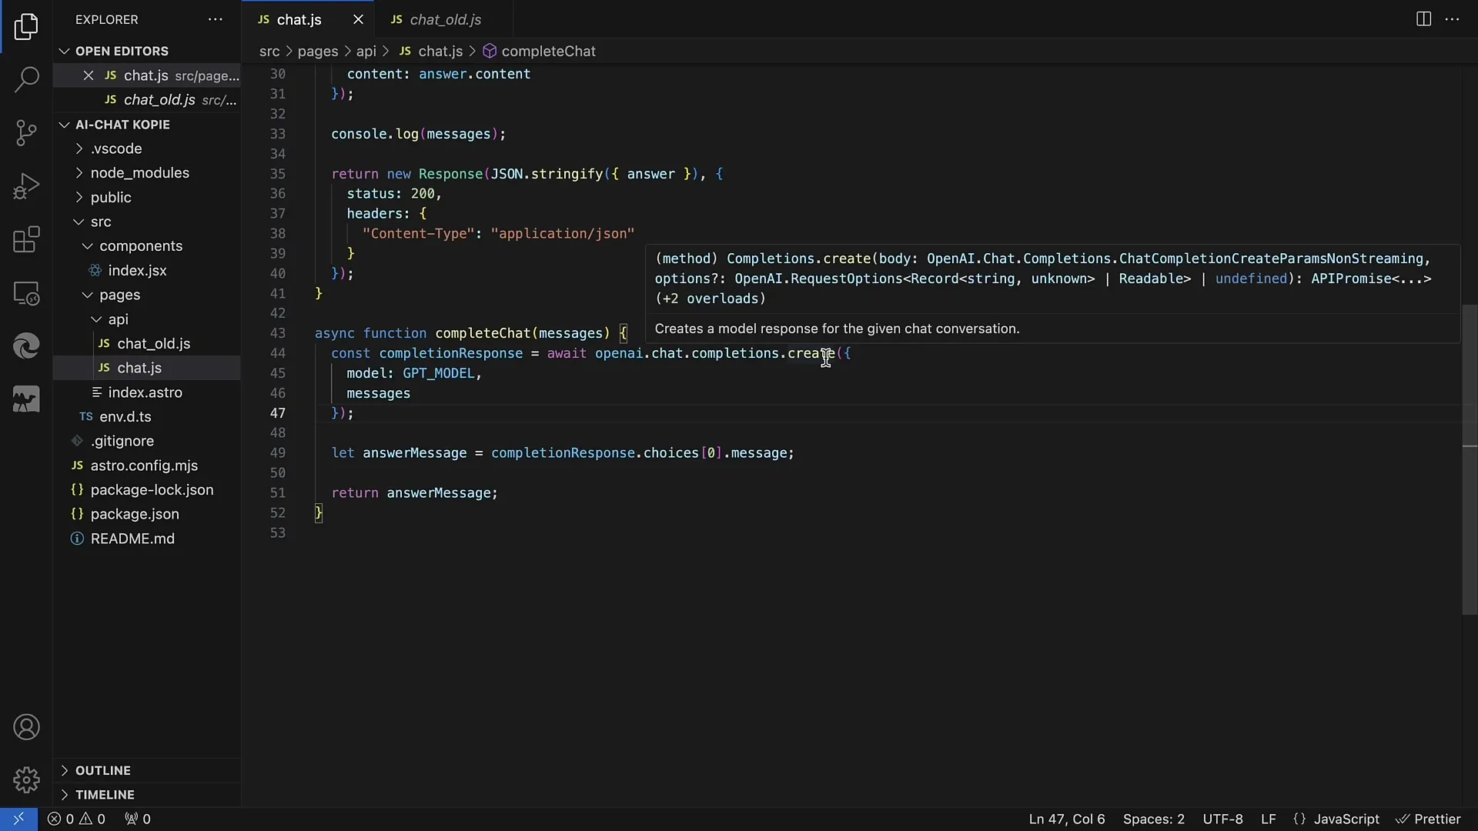The width and height of the screenshot is (1478, 831).
Task: Click src breadcrumb segment
Action: point(269,51)
